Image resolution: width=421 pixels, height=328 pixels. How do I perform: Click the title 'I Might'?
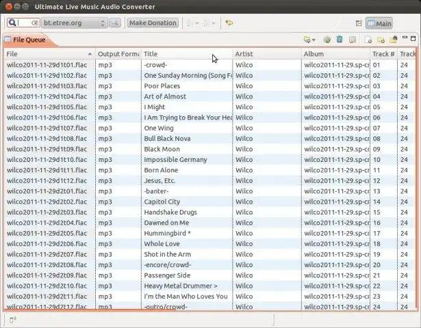(155, 107)
